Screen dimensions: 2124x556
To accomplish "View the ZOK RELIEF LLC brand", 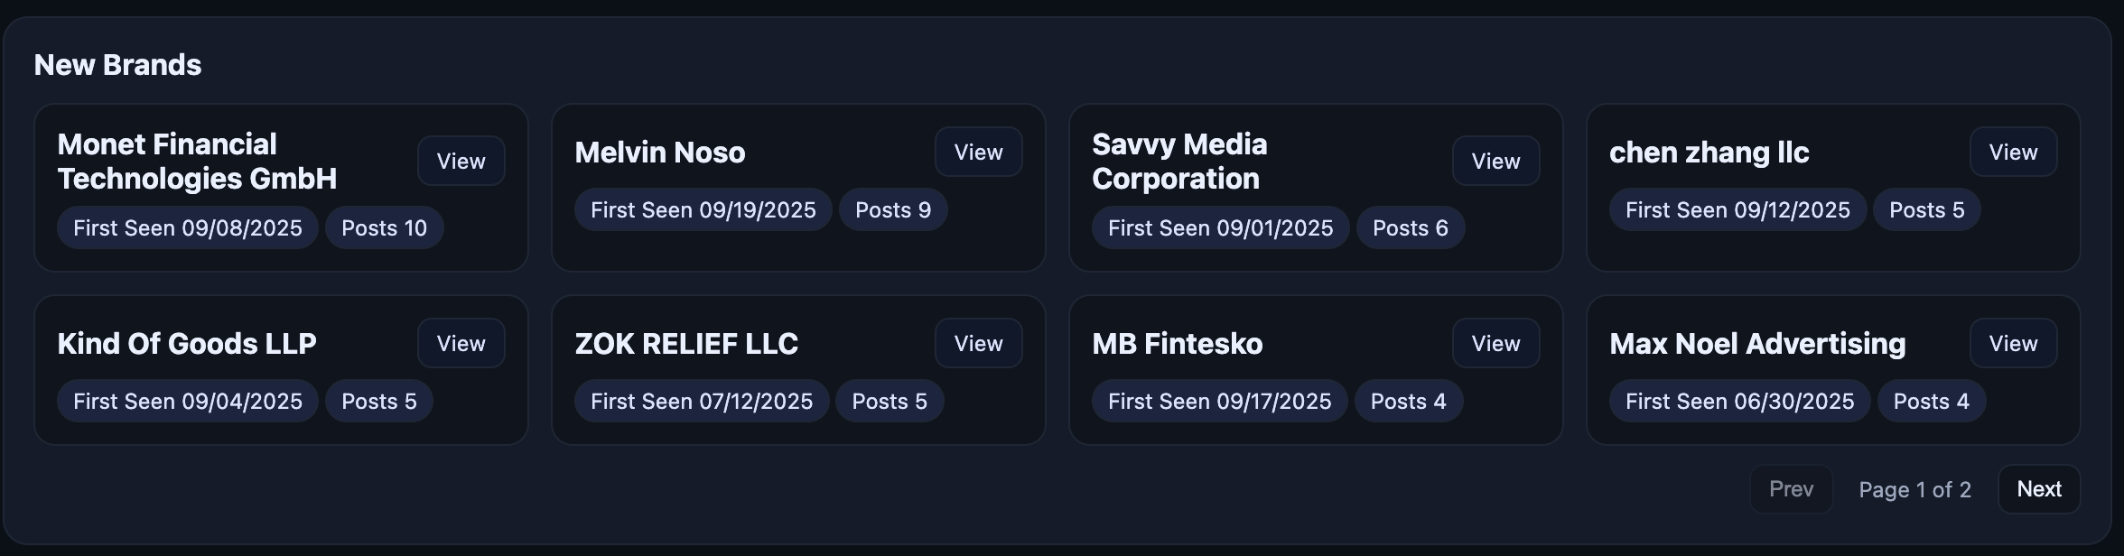I will (978, 343).
